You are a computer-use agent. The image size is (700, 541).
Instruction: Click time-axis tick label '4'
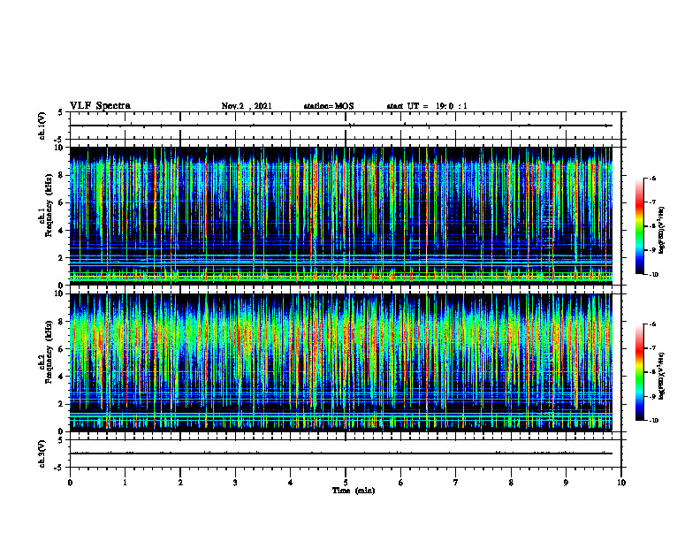[290, 483]
